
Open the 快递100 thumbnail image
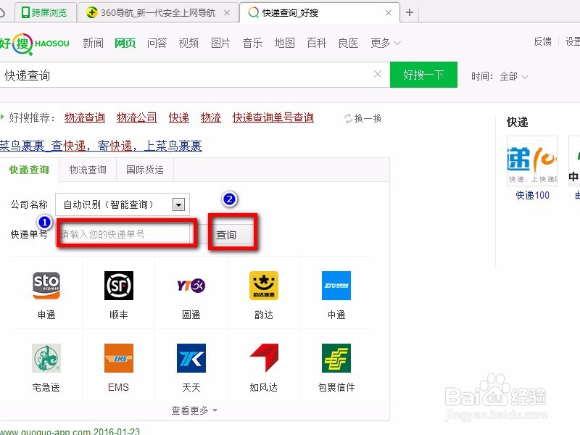coord(532,160)
